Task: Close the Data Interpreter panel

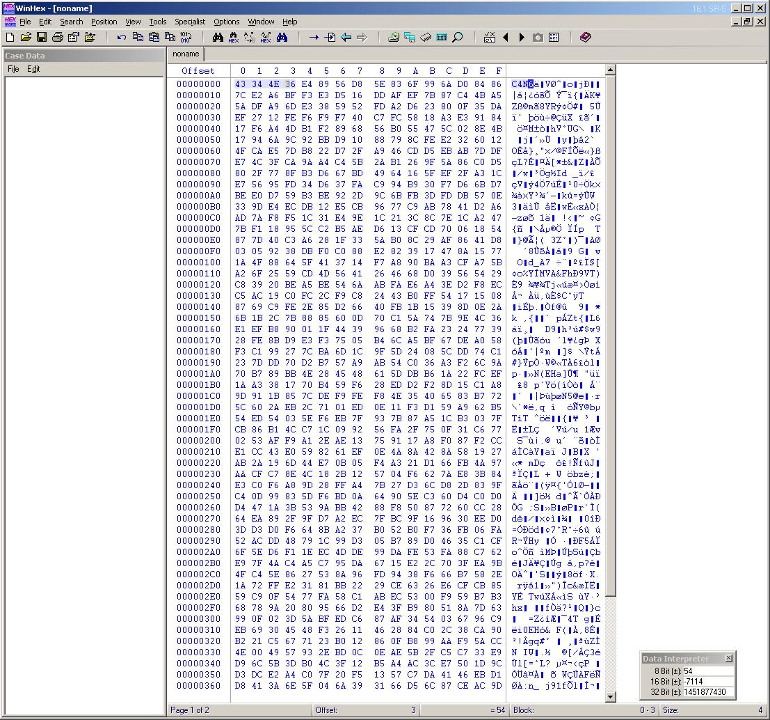Action: click(730, 658)
